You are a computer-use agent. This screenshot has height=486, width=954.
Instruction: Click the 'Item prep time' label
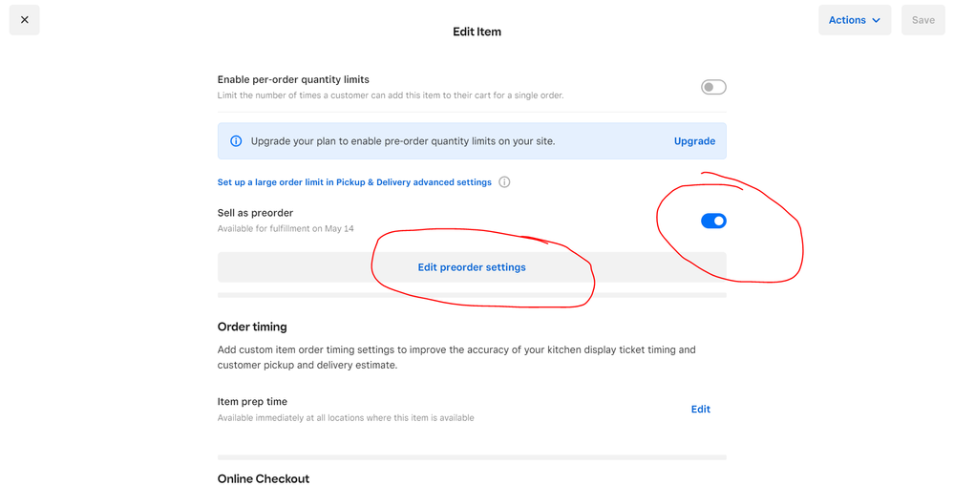(252, 402)
